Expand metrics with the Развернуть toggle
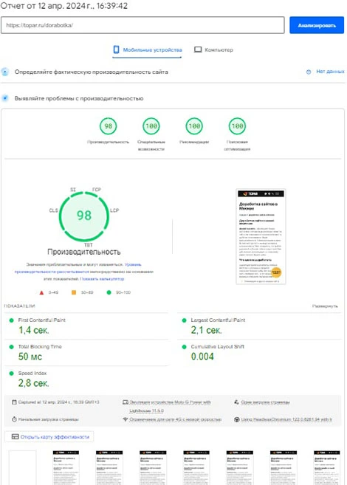The image size is (347, 485). coord(325,306)
